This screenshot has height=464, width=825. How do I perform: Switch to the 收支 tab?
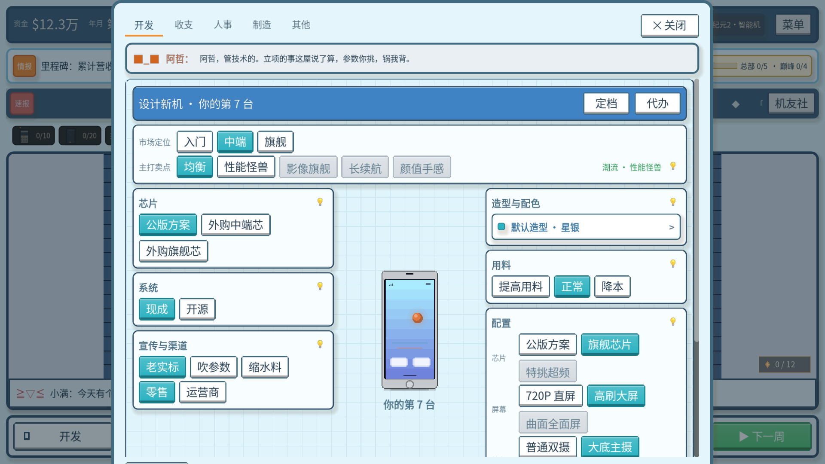183,25
